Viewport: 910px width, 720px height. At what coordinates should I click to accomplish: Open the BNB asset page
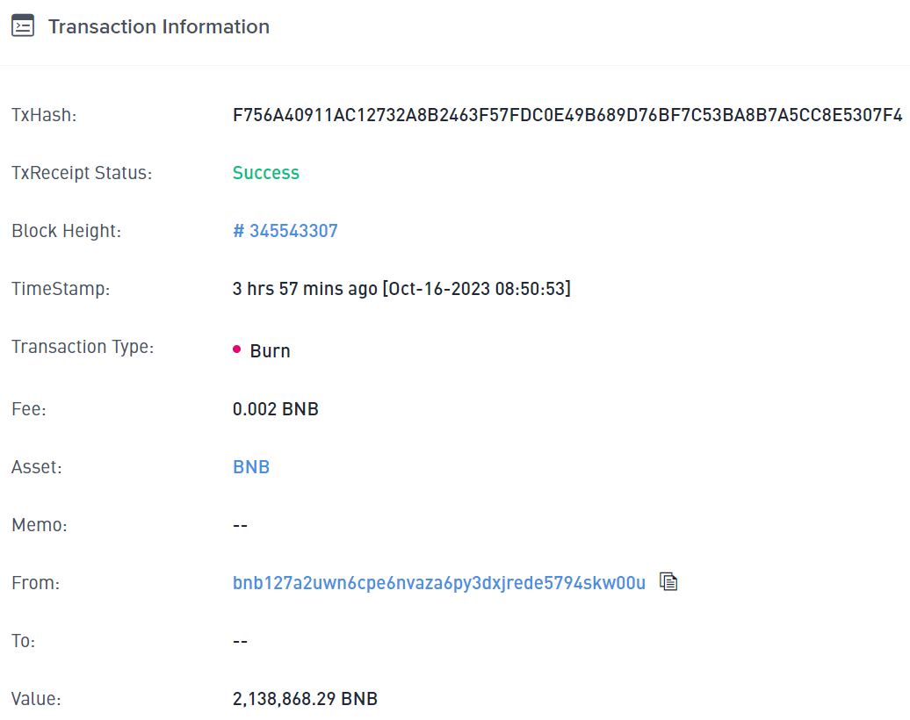251,466
